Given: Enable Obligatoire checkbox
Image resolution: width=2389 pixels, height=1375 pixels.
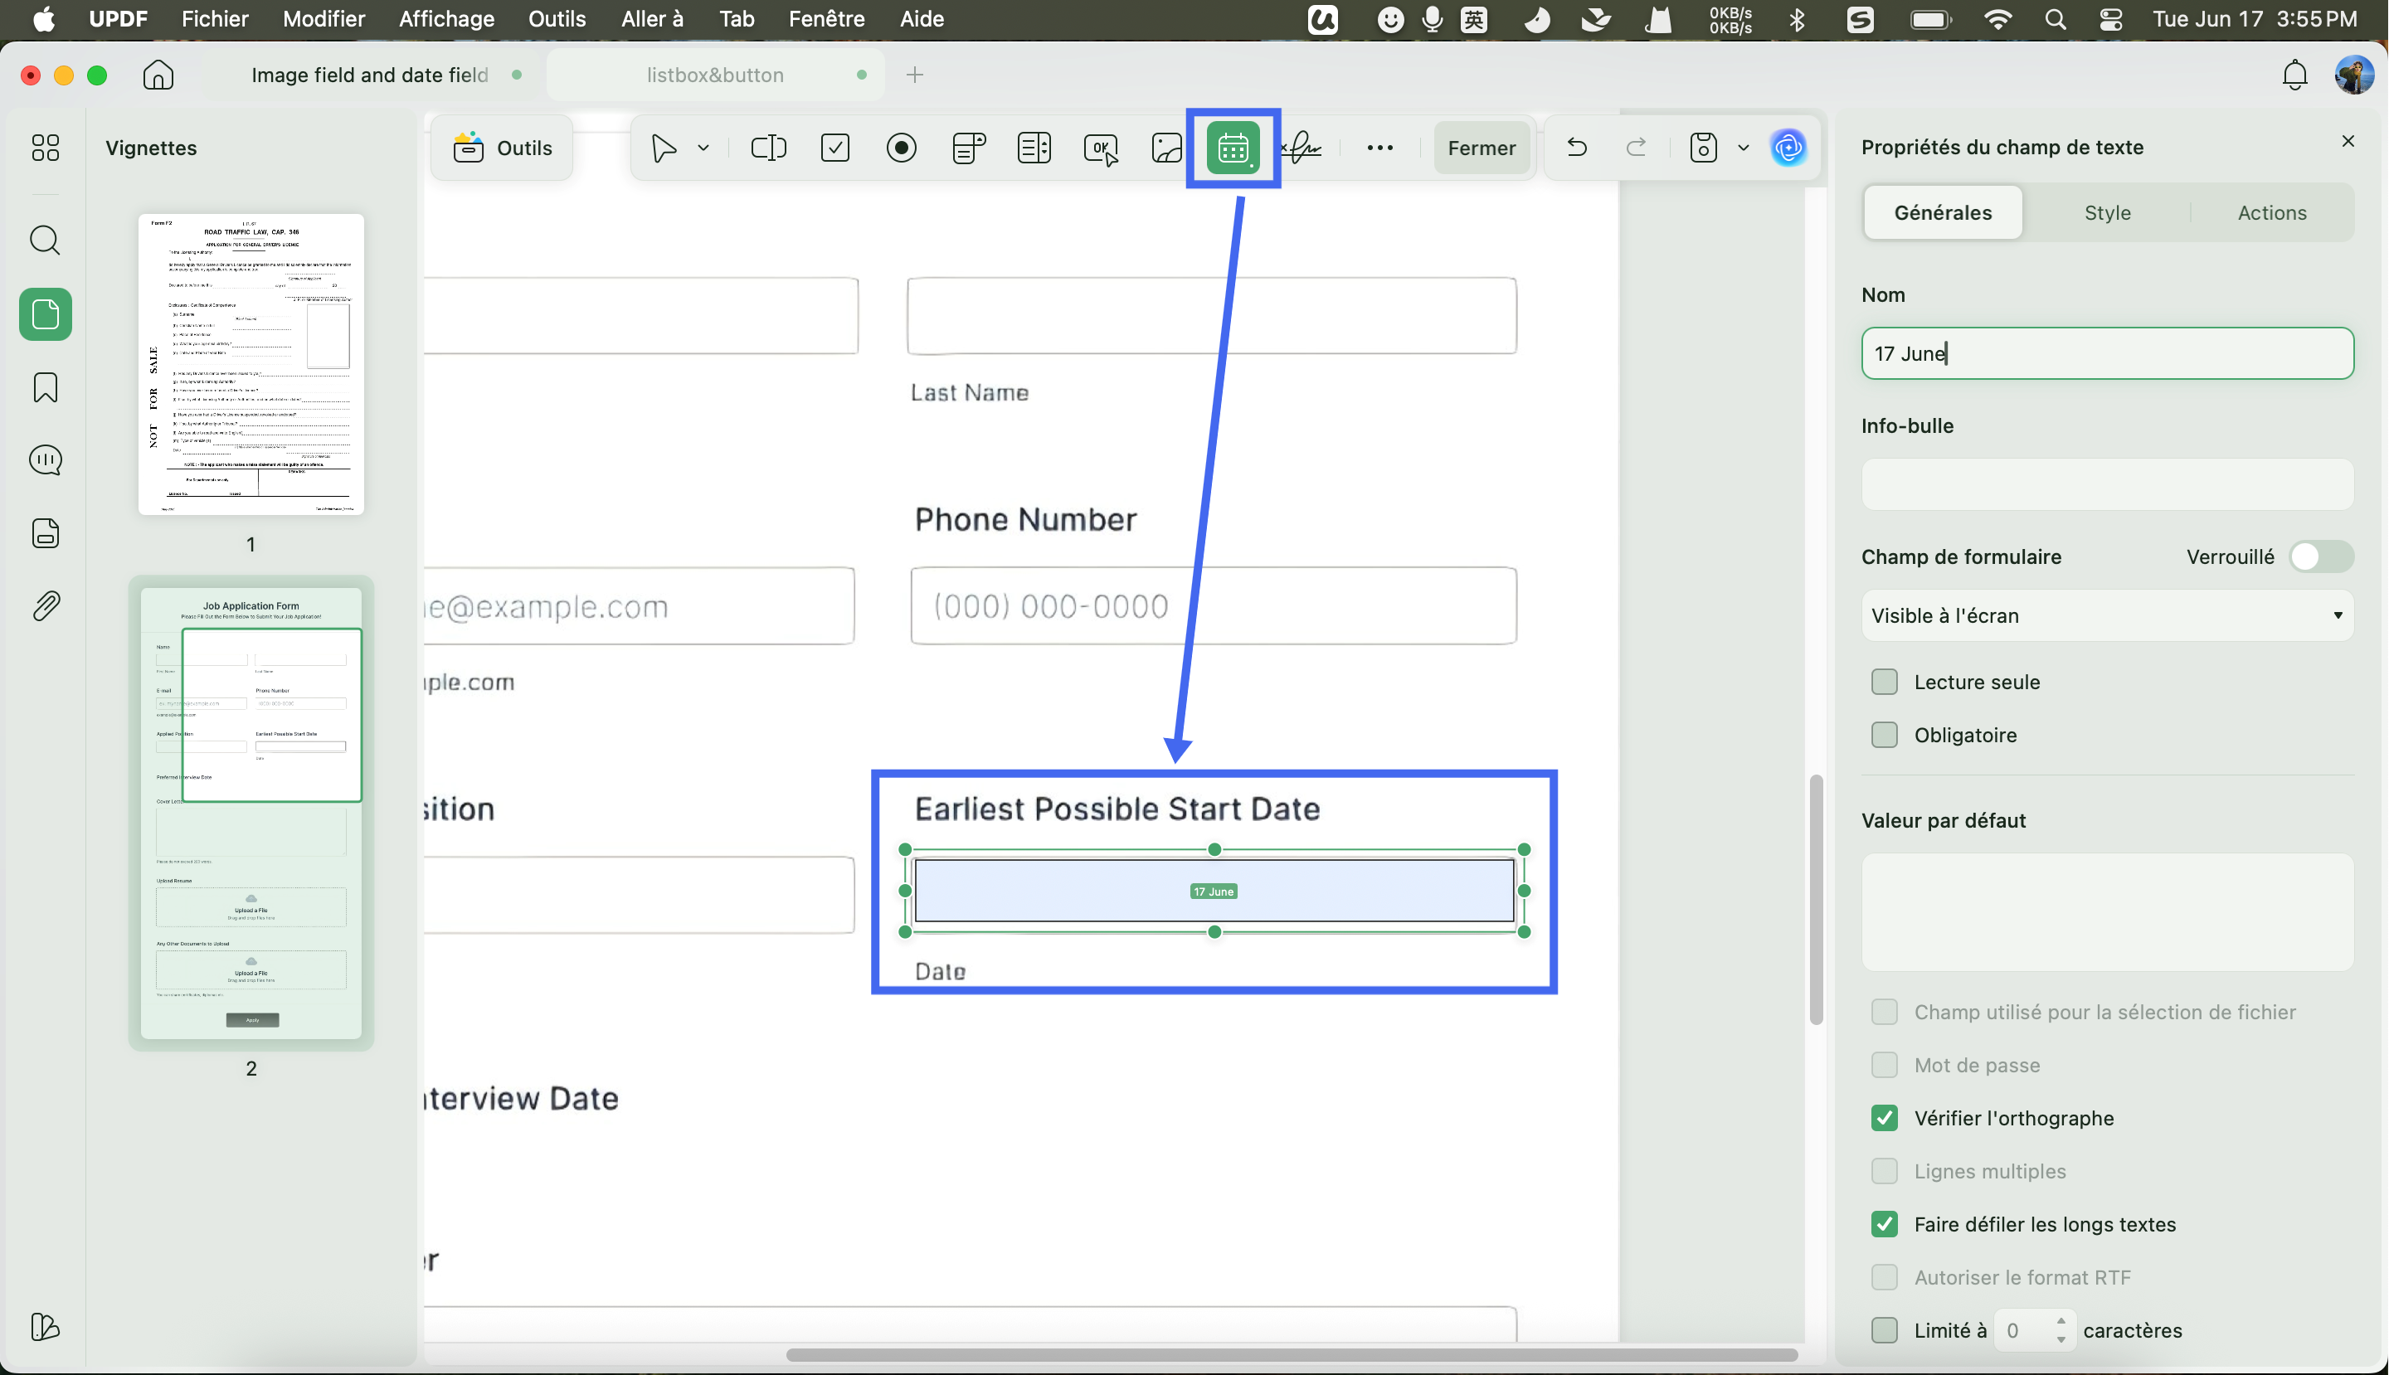Looking at the screenshot, I should point(1884,735).
